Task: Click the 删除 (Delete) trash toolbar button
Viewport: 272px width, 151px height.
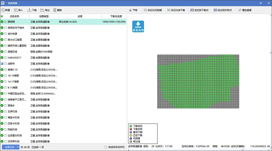Action: (x=57, y=10)
